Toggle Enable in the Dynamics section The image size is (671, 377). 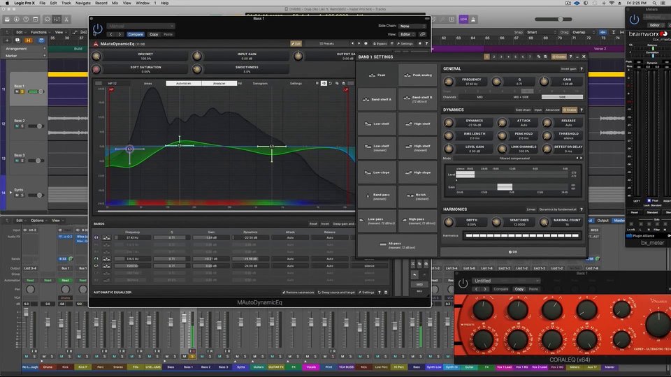click(x=570, y=110)
